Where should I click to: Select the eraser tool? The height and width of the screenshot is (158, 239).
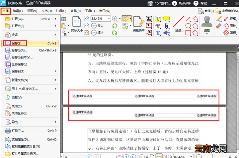tap(218, 26)
